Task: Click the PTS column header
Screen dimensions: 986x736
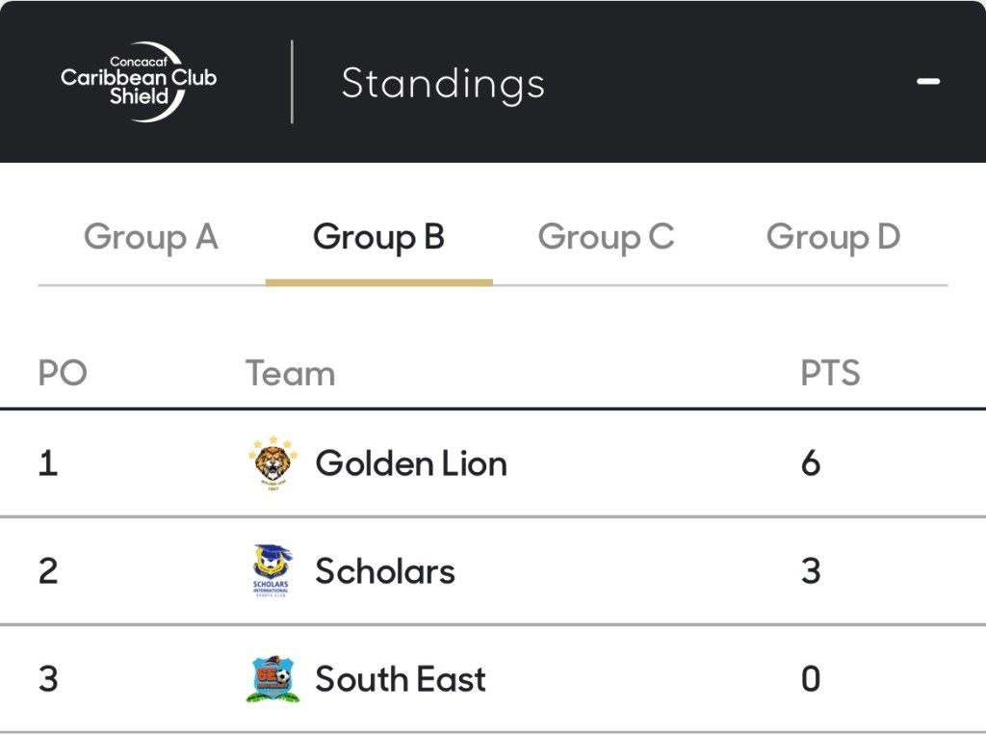Action: click(x=830, y=374)
